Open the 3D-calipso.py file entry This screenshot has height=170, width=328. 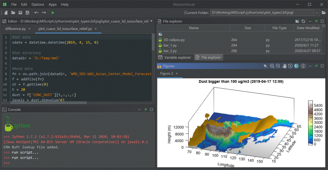[x=174, y=40]
